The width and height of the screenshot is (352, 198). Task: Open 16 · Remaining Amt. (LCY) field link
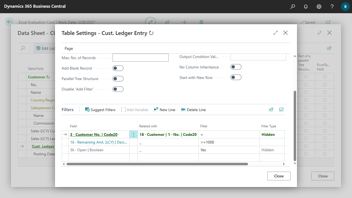click(x=98, y=142)
